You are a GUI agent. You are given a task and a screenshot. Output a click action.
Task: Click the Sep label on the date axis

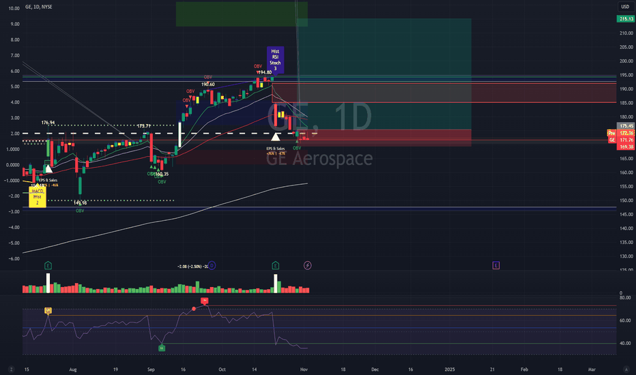pos(151,370)
